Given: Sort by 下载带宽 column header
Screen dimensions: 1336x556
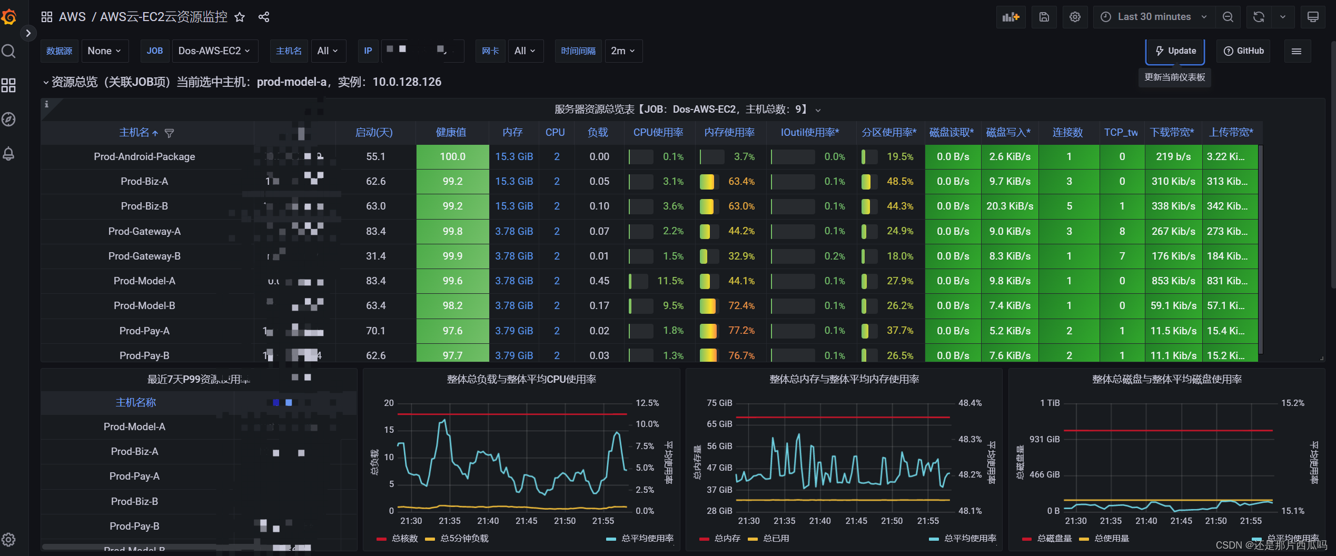Looking at the screenshot, I should coord(1172,133).
